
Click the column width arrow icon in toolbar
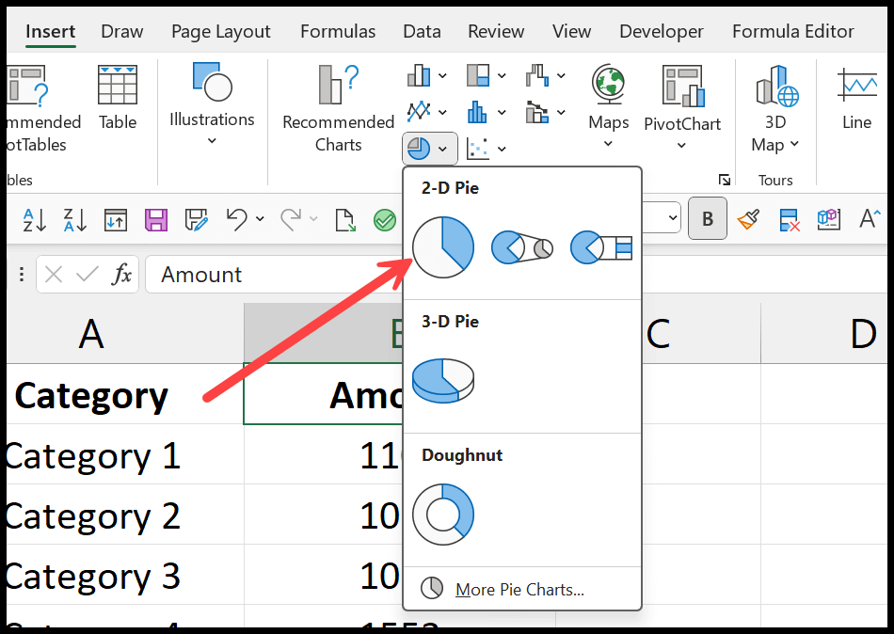point(115,219)
